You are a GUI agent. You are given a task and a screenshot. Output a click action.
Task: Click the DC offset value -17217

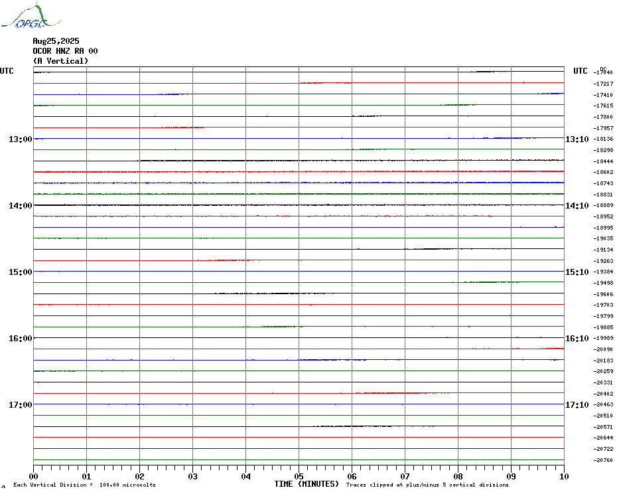(x=603, y=84)
